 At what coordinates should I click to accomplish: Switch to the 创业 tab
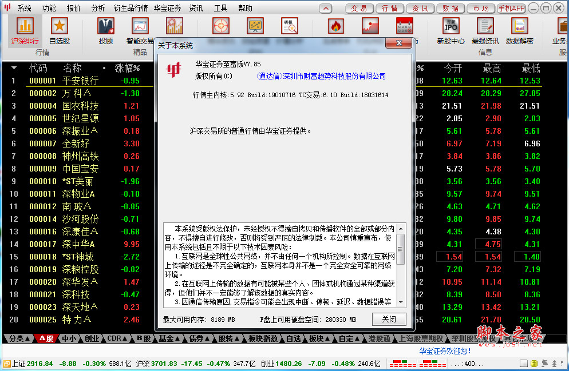click(92, 338)
